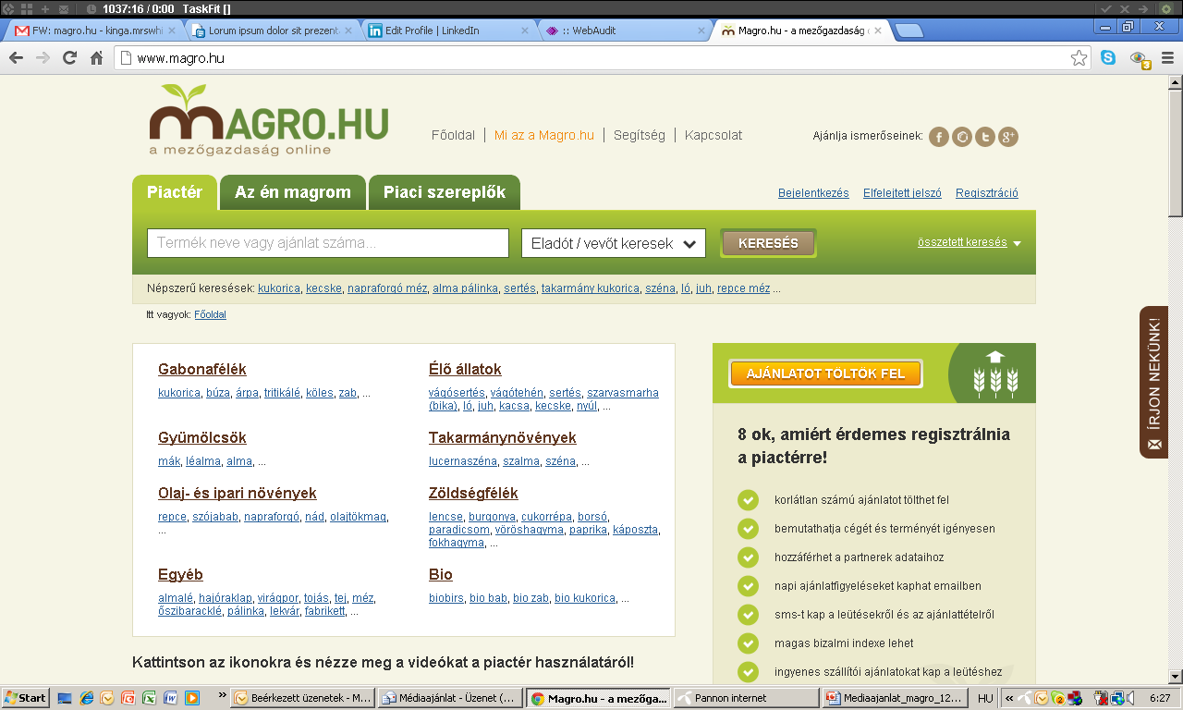This screenshot has height=710, width=1183.
Task: Go to the browser home icon
Action: (x=96, y=58)
